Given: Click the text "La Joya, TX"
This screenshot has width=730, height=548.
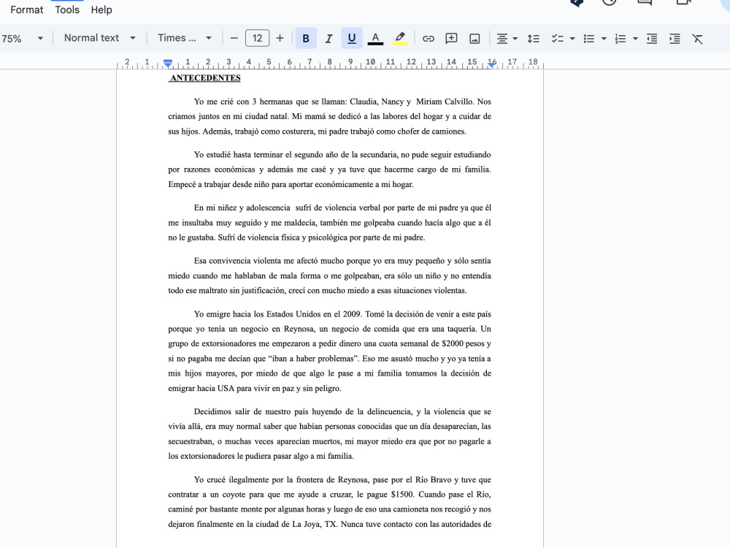Looking at the screenshot, I should [314, 524].
